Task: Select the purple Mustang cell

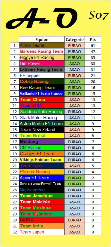Action: tap(42, 142)
